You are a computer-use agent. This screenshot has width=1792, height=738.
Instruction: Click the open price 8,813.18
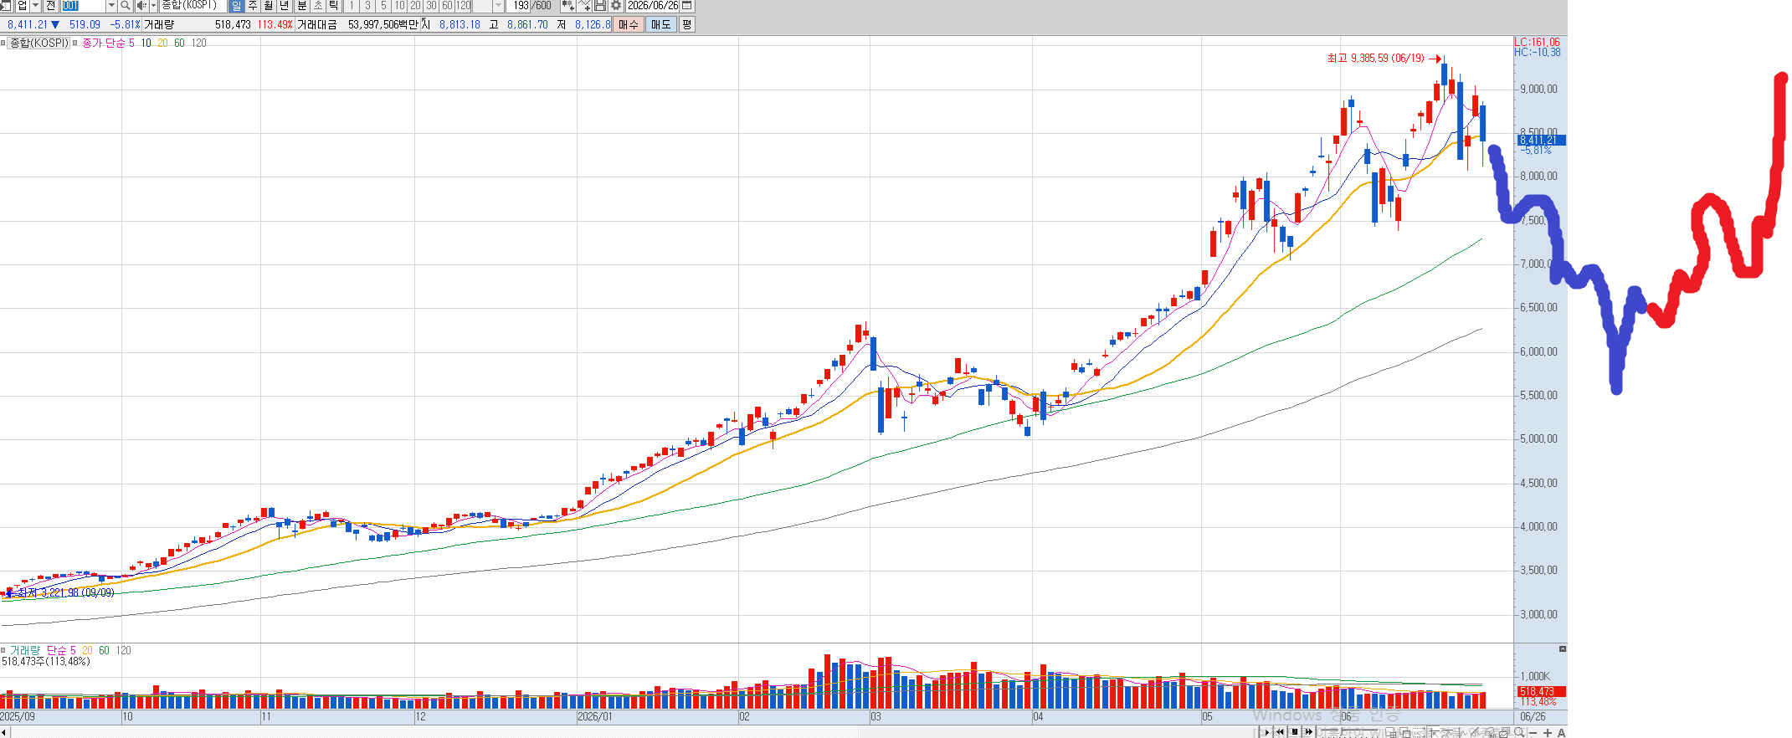click(460, 24)
